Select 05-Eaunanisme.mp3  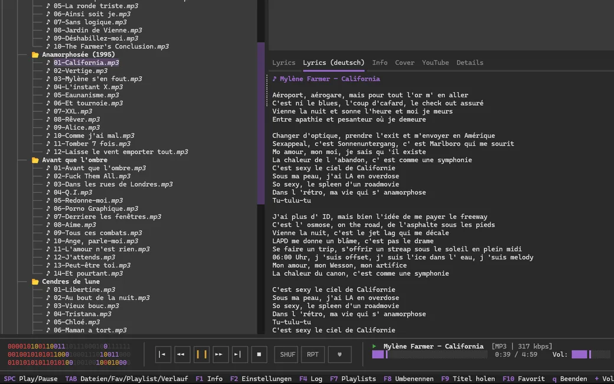click(x=86, y=95)
